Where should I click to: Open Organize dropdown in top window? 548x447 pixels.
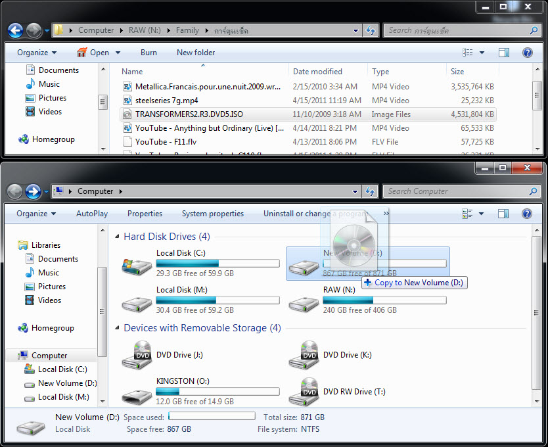point(37,53)
